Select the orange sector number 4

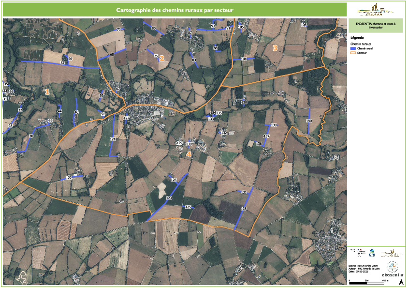click(189, 154)
